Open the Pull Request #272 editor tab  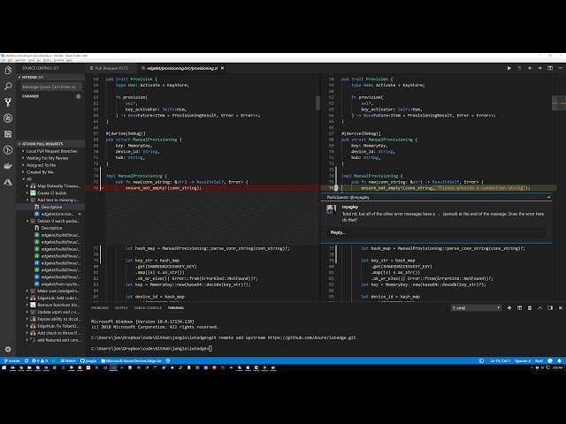coord(110,68)
